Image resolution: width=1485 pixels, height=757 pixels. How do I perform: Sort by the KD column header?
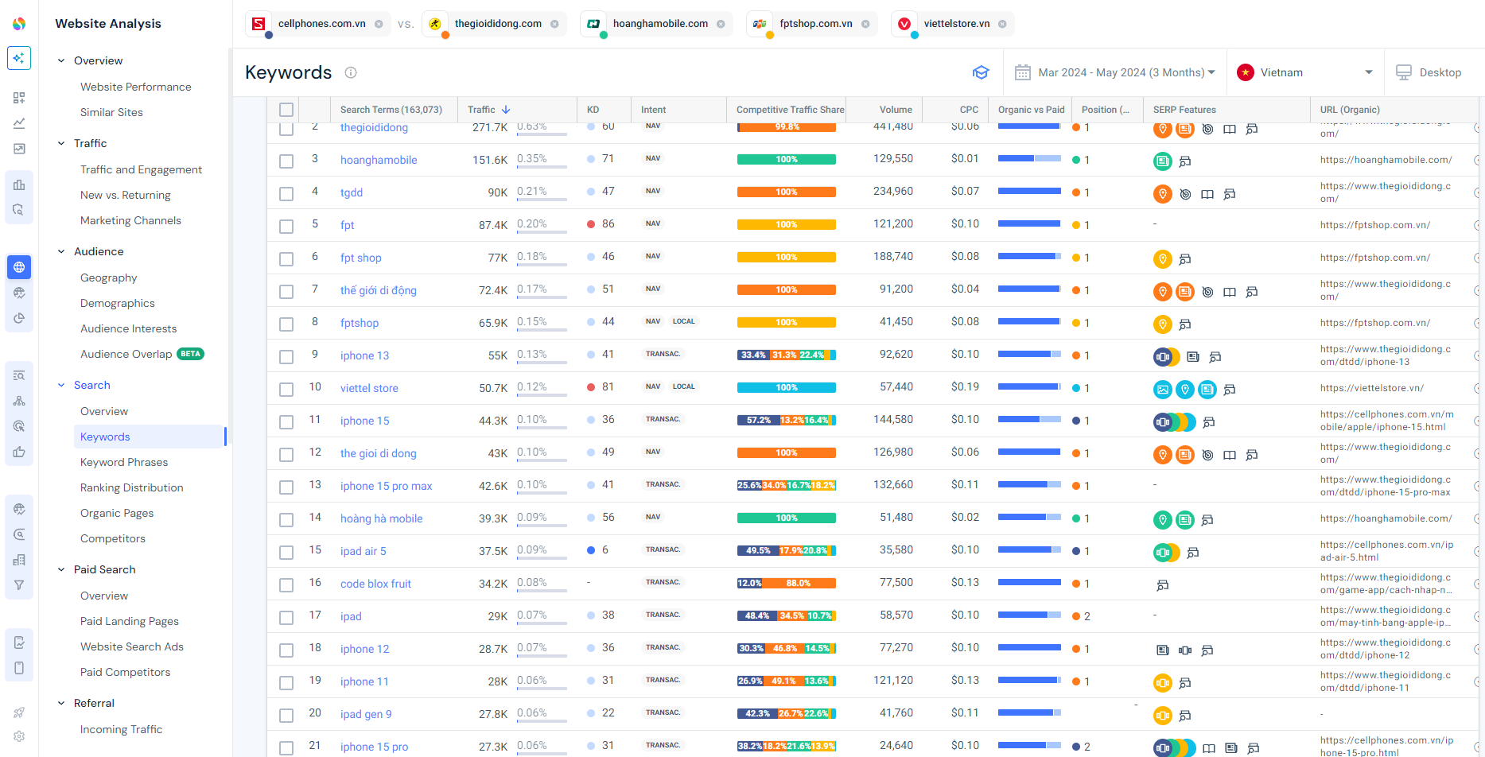[593, 110]
